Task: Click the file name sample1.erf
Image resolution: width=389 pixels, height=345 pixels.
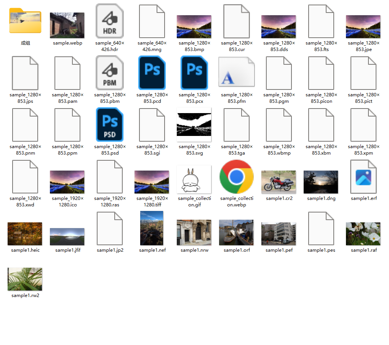Action: tap(364, 198)
